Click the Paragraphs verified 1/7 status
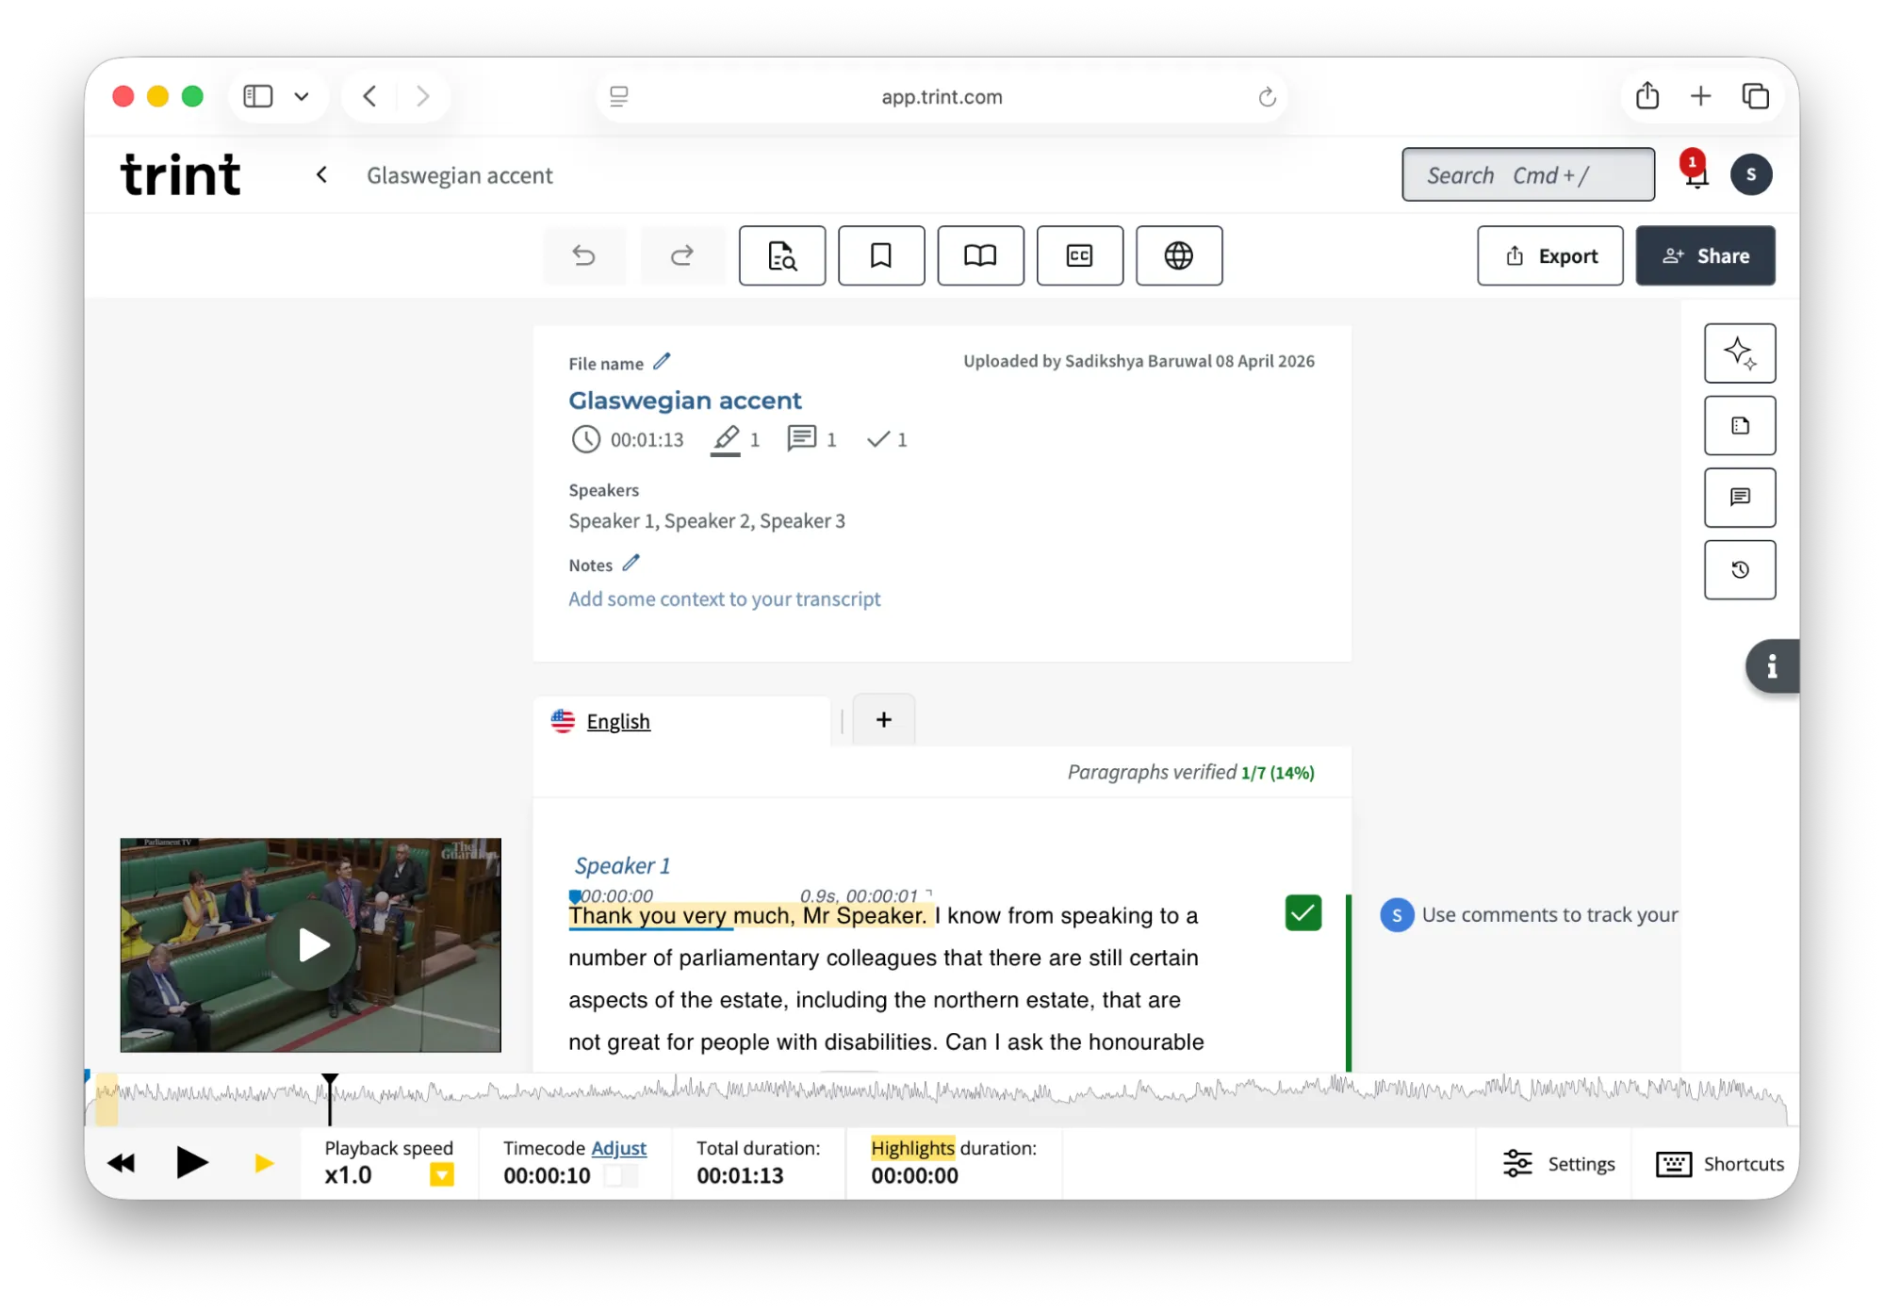Screen dimensions: 1884x1311 coord(1190,772)
